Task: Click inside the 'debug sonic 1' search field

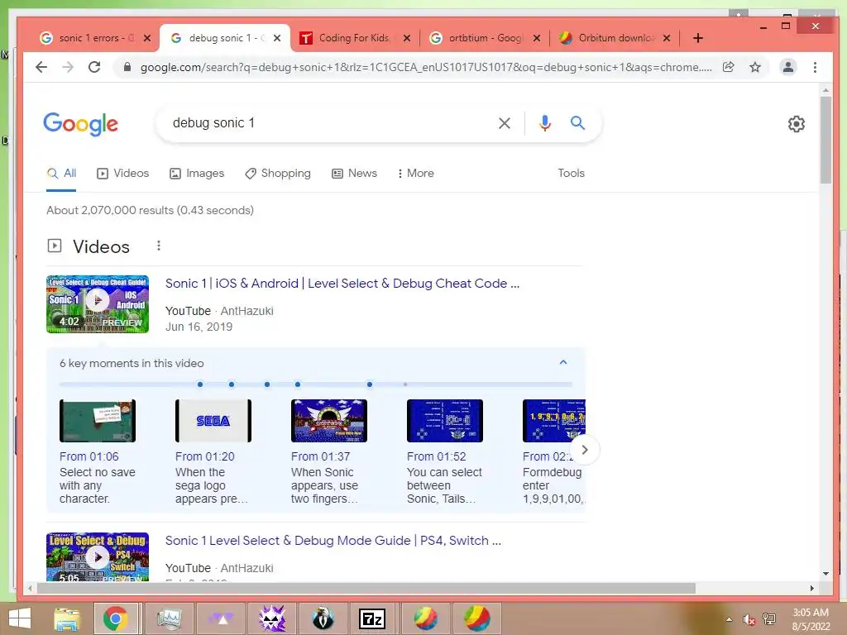Action: [x=329, y=123]
